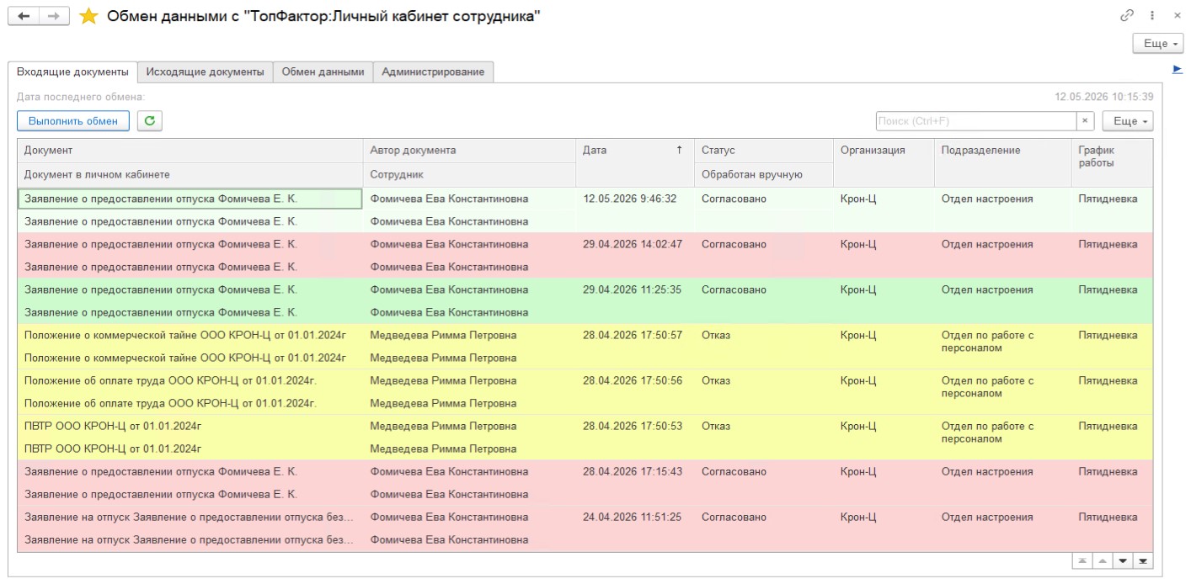The image size is (1191, 584).
Task: Open the Обмен данными tab
Action: point(323,72)
